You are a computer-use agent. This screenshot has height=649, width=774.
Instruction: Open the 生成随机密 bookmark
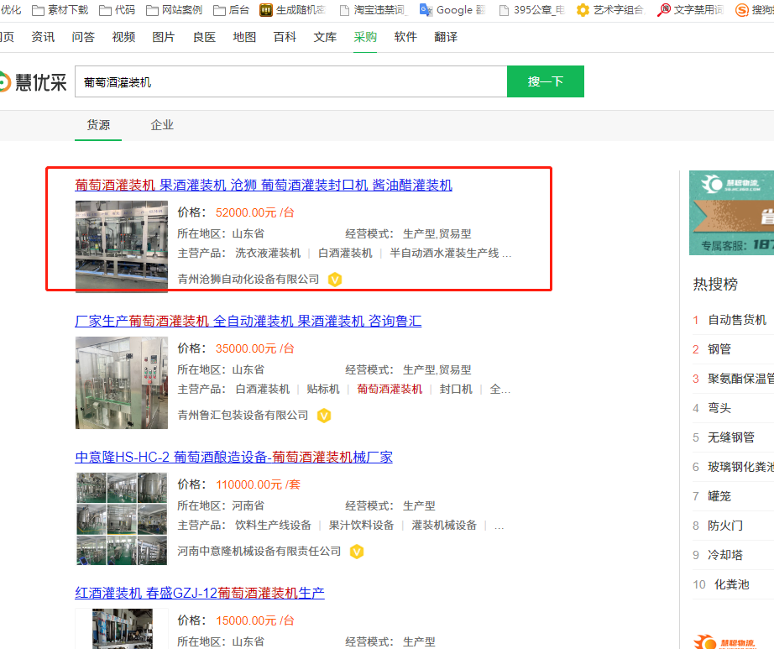(x=293, y=10)
